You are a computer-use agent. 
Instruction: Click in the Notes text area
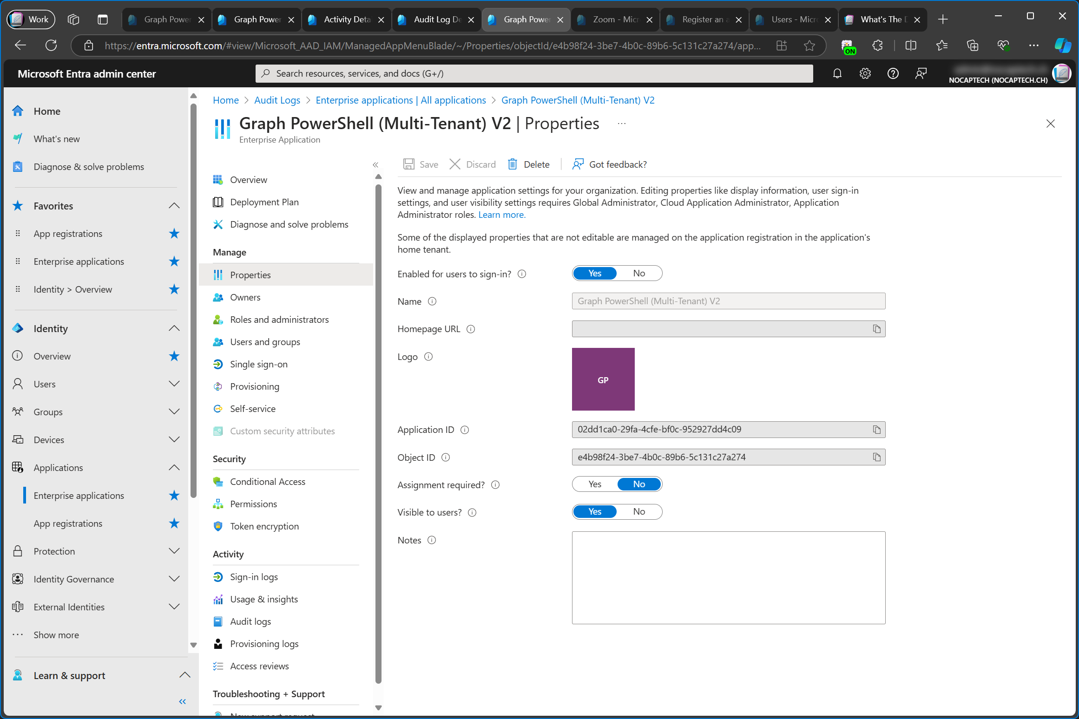click(x=729, y=578)
